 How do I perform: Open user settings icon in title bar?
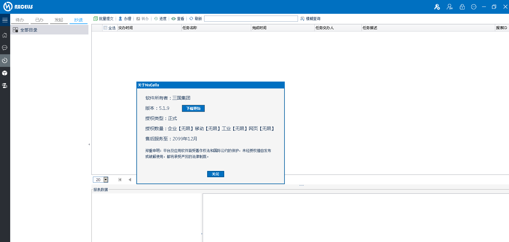point(437,7)
